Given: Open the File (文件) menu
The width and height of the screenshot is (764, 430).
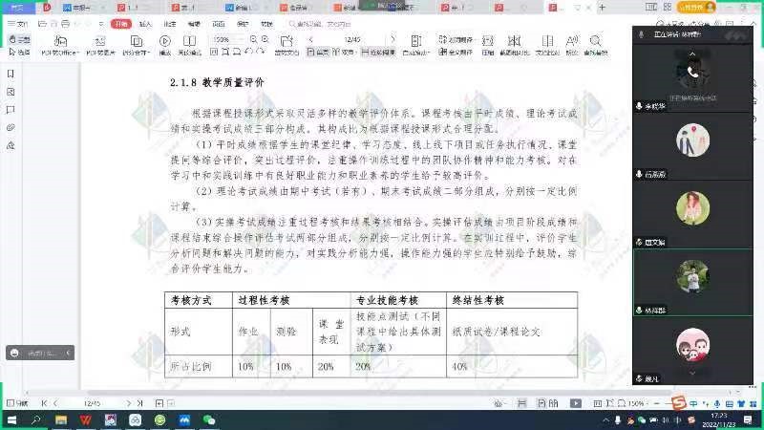Looking at the screenshot, I should pyautogui.click(x=21, y=23).
